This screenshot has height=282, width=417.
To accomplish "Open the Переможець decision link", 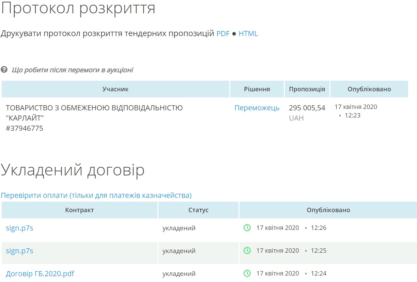I will pyautogui.click(x=257, y=108).
